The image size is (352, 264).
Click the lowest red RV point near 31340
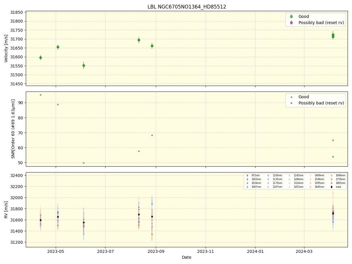click(x=152, y=234)
